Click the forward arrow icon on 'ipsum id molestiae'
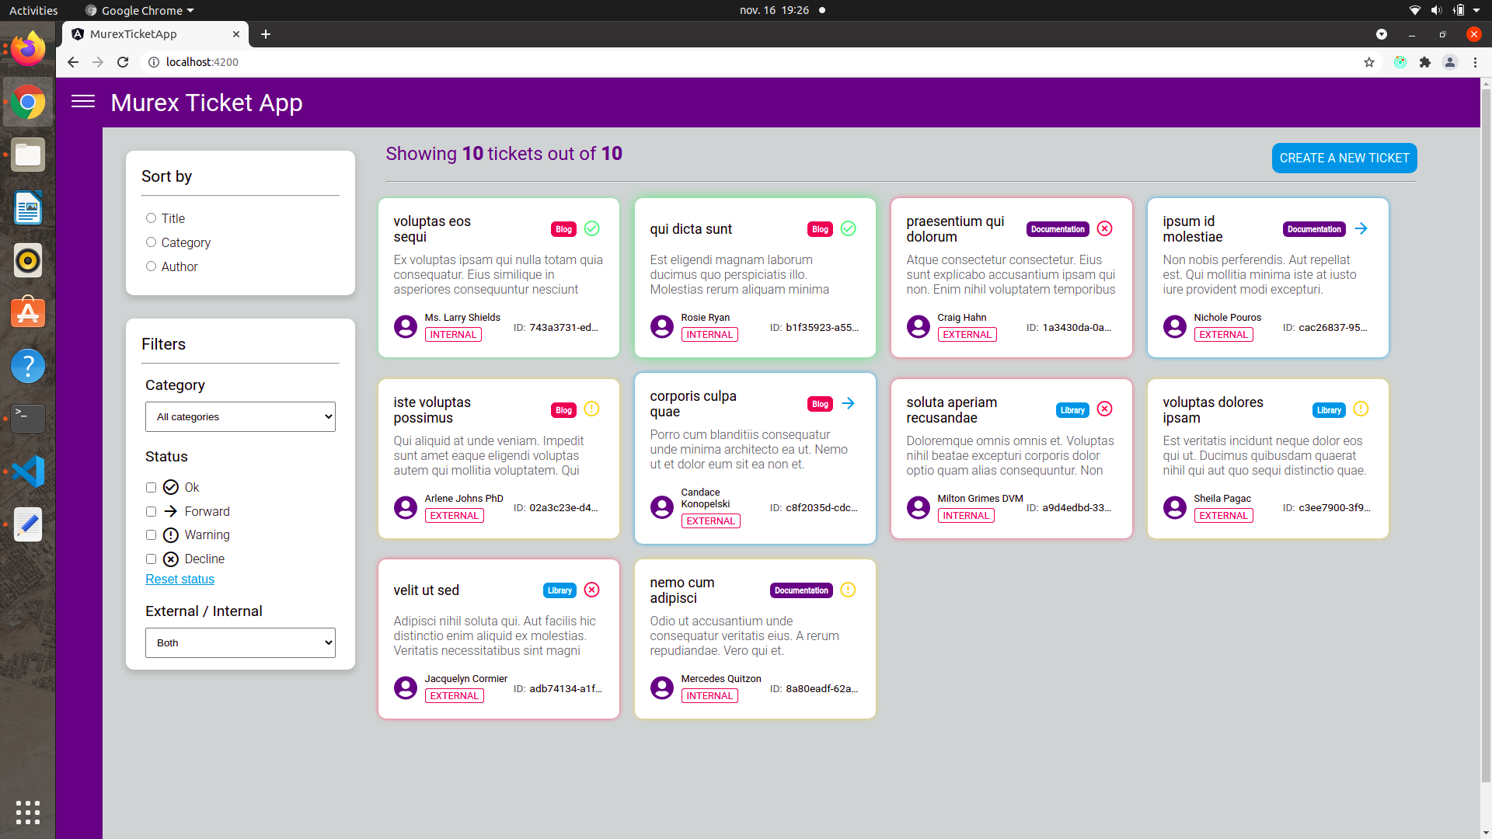The image size is (1492, 839). tap(1361, 228)
